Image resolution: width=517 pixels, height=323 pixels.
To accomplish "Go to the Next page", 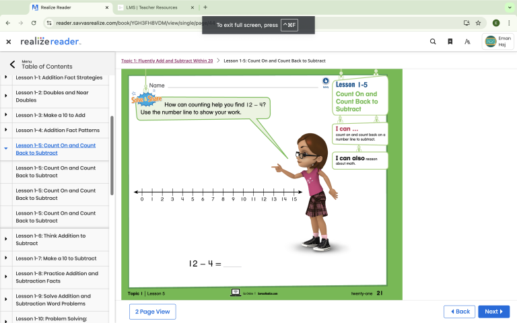I will coord(493,312).
